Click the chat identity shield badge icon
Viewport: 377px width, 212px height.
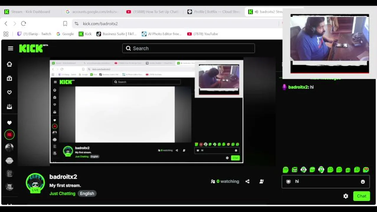tap(289, 182)
